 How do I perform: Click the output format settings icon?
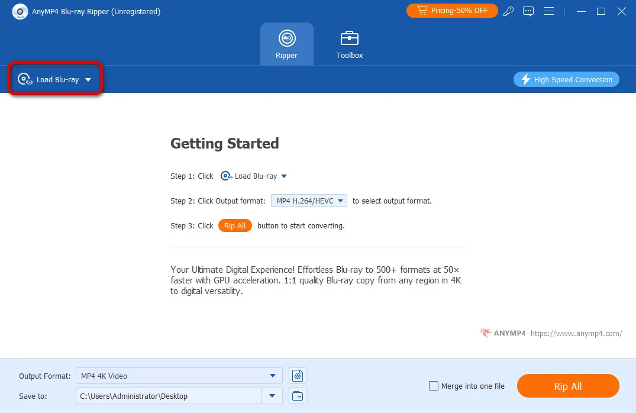pyautogui.click(x=298, y=376)
